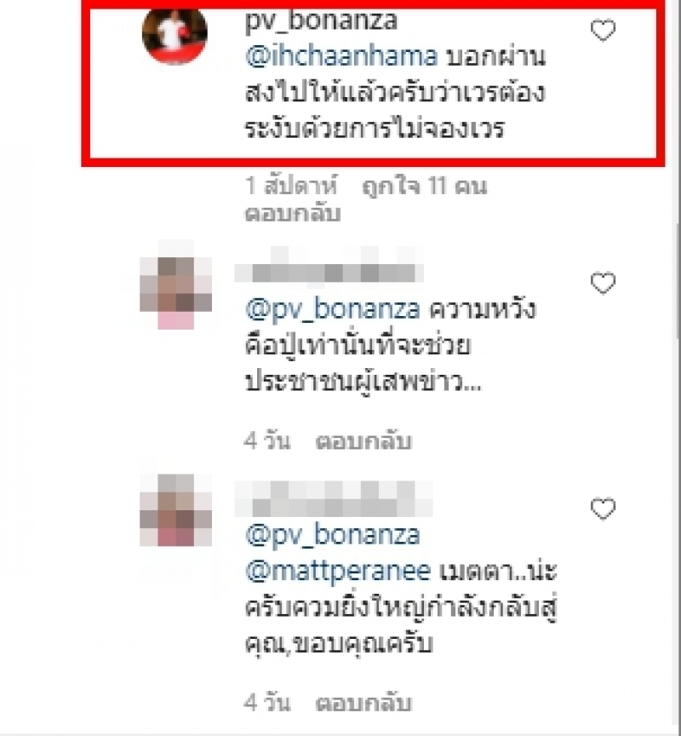Open the blurred username above the last comment
This screenshot has width=681, height=736.
pos(334,499)
